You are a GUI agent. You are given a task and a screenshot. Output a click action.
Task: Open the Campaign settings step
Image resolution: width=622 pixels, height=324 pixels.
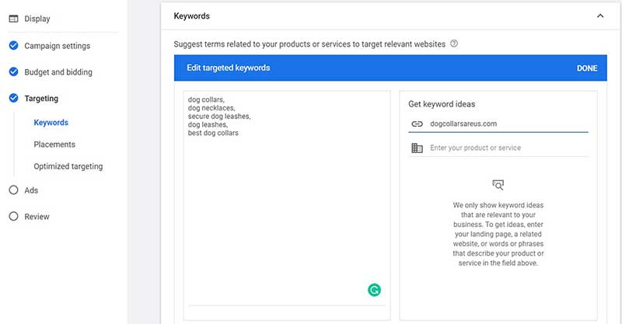57,46
